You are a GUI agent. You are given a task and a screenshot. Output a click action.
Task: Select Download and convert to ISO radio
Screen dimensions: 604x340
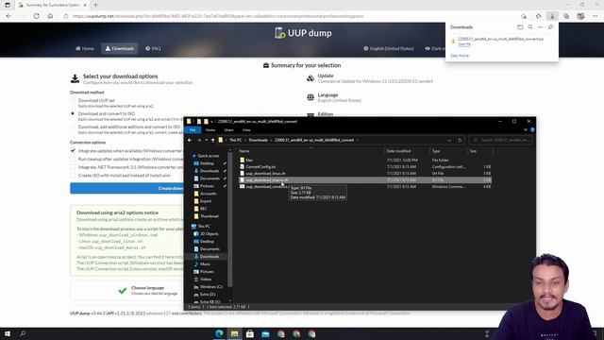[73, 113]
